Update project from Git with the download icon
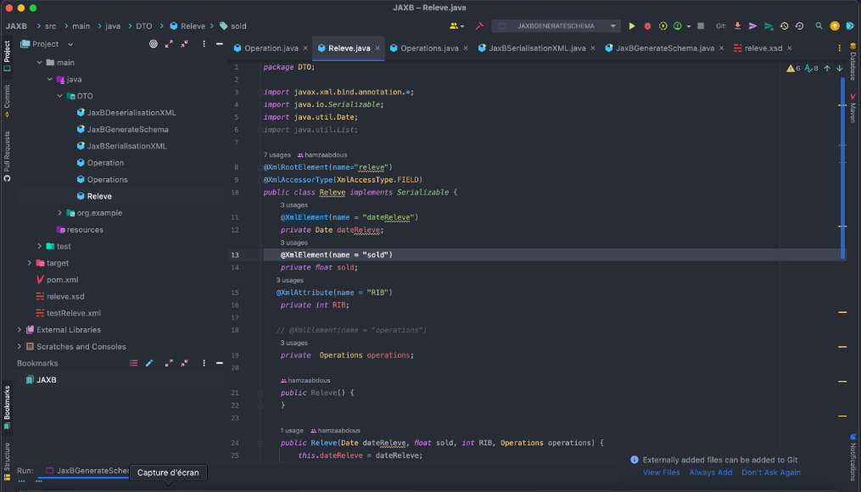 pyautogui.click(x=738, y=25)
